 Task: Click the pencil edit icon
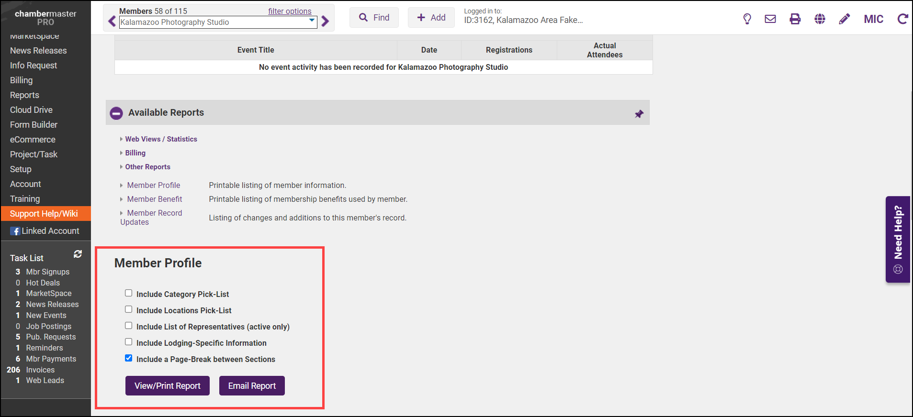[x=845, y=19]
